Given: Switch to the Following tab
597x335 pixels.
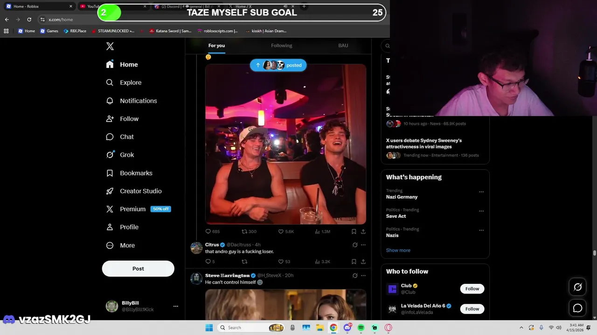Looking at the screenshot, I should (282, 46).
